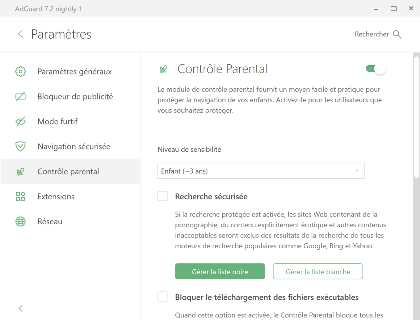This screenshot has height=320, width=420.
Task: Turn off the Contrôle Parental switch
Action: pos(376,69)
